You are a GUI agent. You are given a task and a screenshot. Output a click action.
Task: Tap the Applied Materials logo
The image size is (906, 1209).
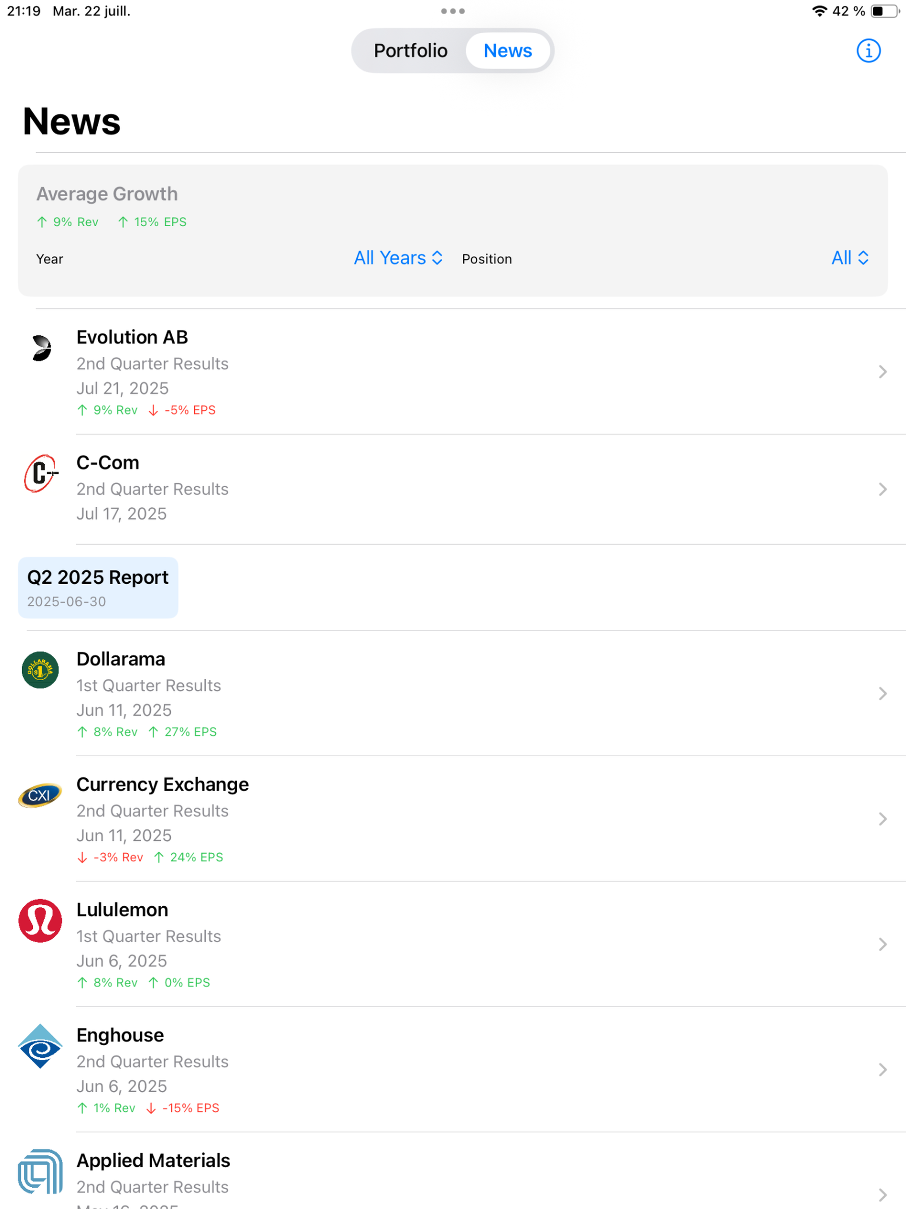pyautogui.click(x=40, y=1171)
